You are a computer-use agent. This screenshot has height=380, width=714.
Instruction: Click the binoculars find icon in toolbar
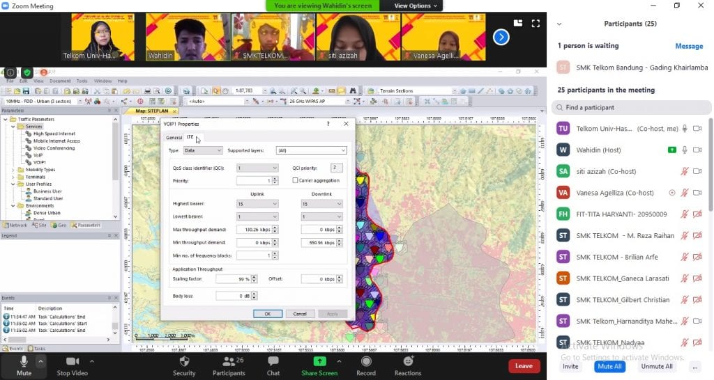354,91
